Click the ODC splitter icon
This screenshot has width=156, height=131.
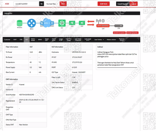coord(72,23)
